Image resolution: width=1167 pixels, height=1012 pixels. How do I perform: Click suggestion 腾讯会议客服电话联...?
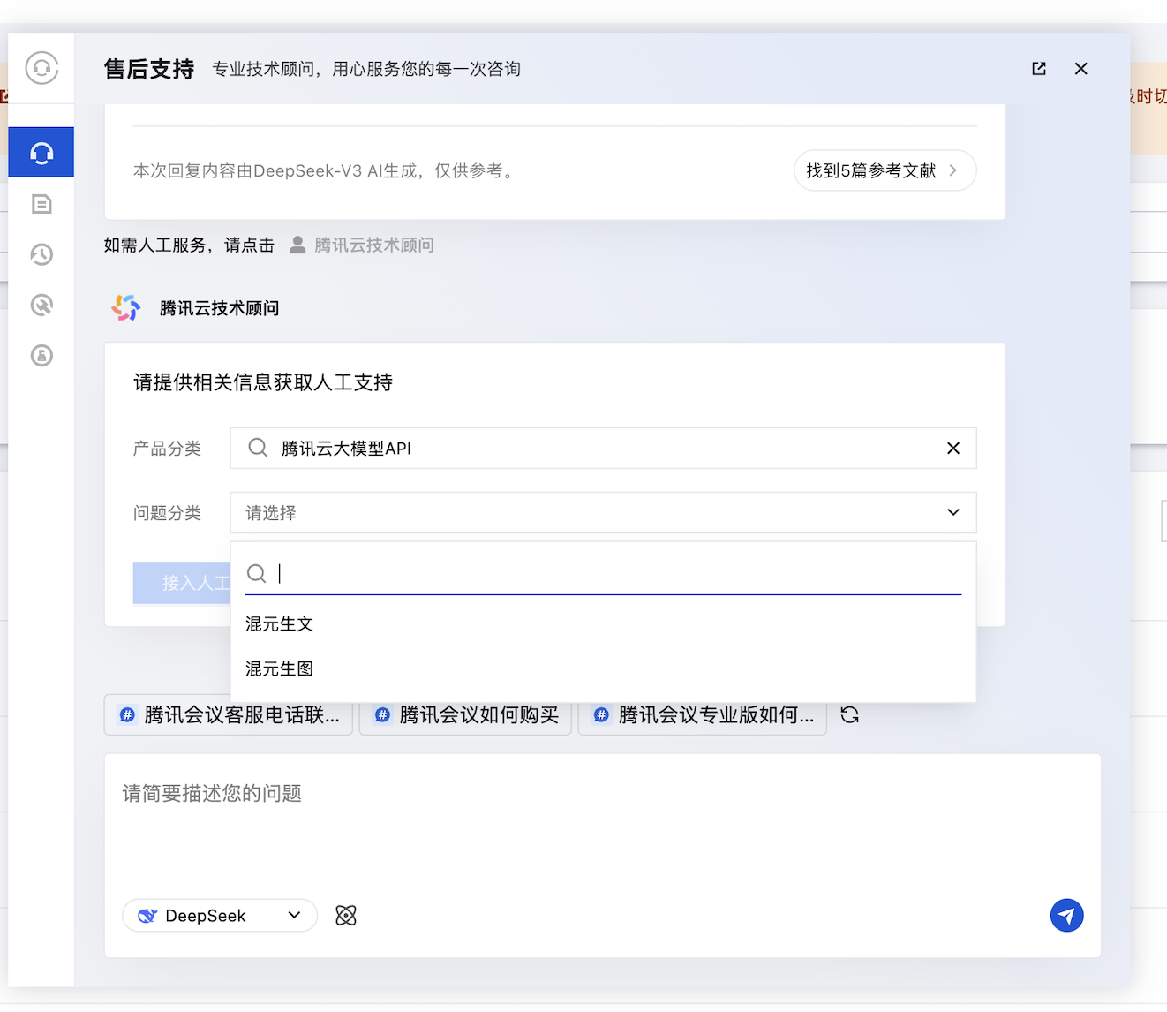[x=229, y=714]
